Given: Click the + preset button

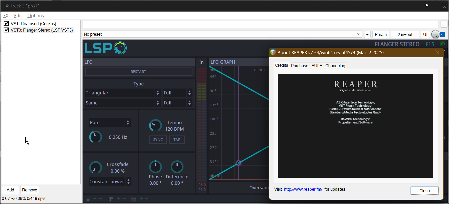Looking at the screenshot, I should click(x=368, y=34).
